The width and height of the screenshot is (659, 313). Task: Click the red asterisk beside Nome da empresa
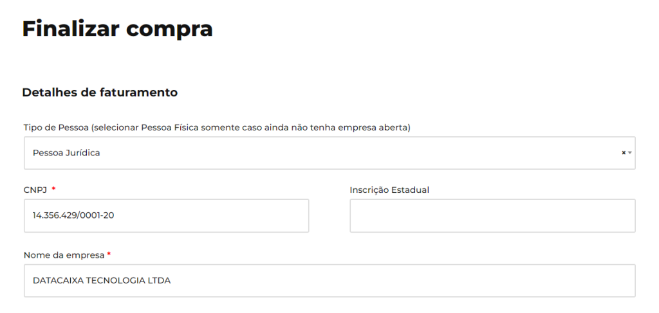[109, 255]
